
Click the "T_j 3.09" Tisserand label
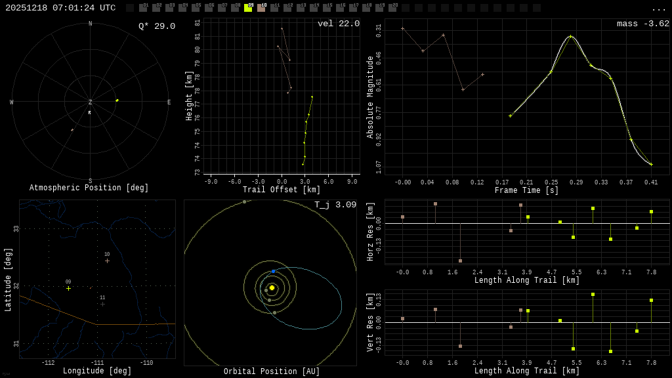click(335, 205)
